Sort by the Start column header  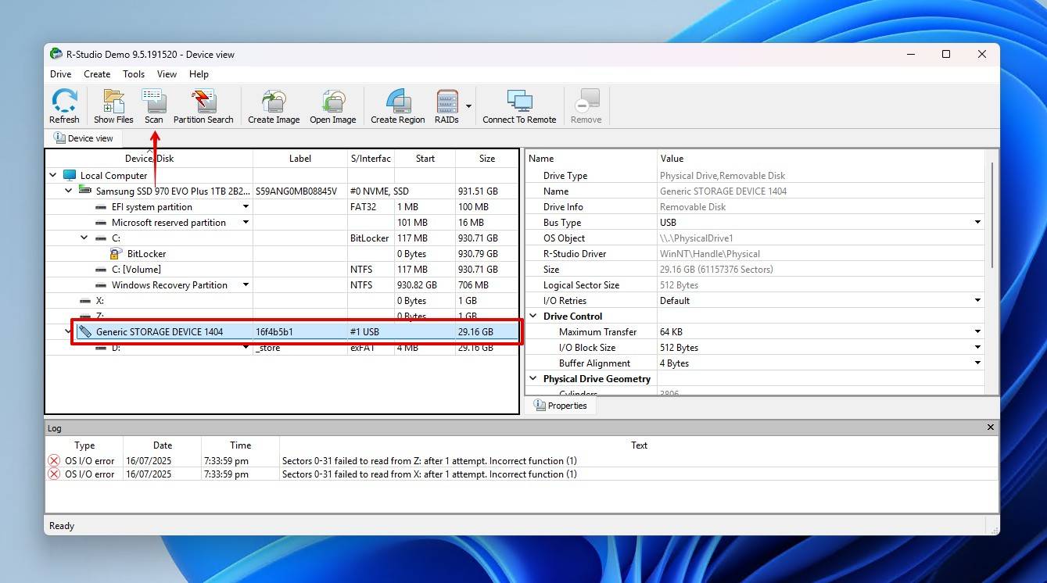coord(425,158)
